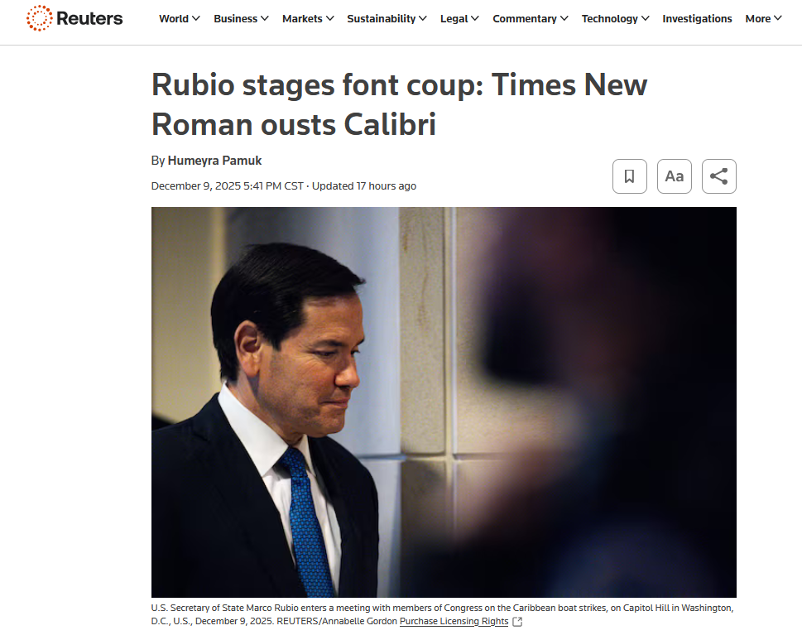Click the photo caption text
Viewport: 802px width, 640px height.
(x=443, y=614)
